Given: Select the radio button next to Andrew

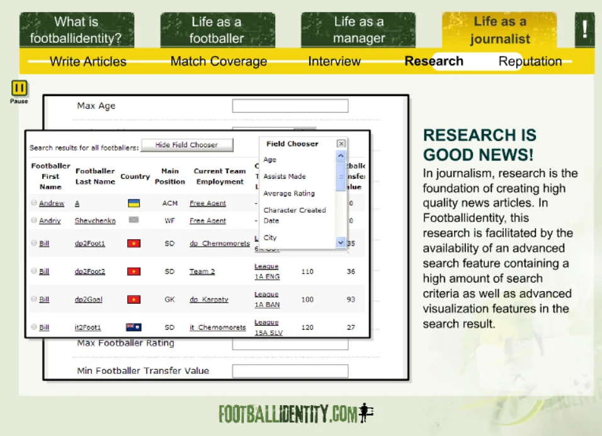Looking at the screenshot, I should point(34,203).
